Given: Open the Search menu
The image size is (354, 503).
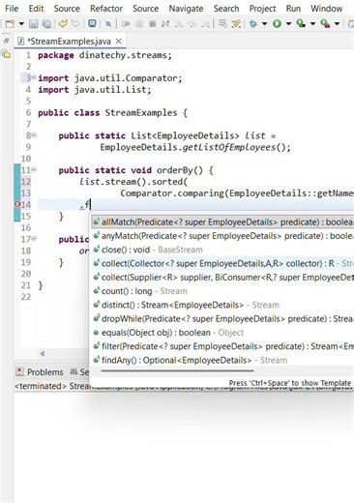Looking at the screenshot, I should (x=226, y=9).
